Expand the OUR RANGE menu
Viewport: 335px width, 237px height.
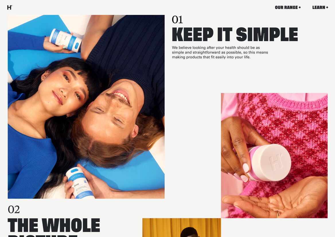[x=288, y=7]
